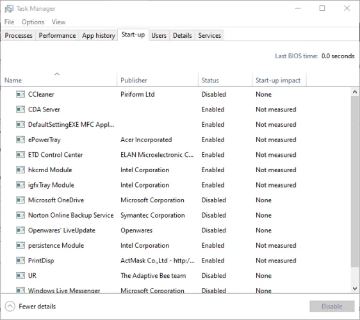Select the Microsoft OneDrive entry icon

tap(20, 200)
